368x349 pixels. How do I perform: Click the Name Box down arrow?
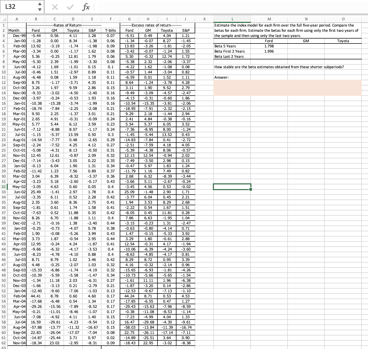[x=40, y=10]
